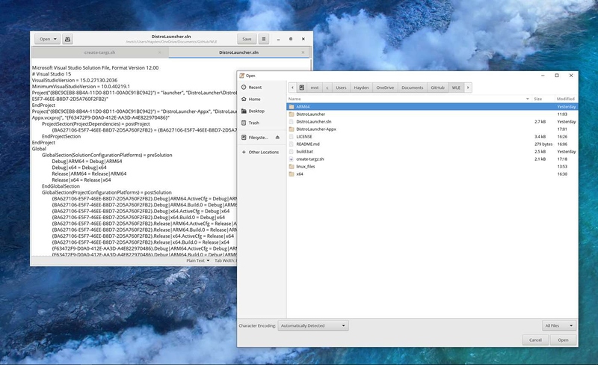This screenshot has height=365, width=598.
Task: Sort files by the Modified column header
Action: 565,99
